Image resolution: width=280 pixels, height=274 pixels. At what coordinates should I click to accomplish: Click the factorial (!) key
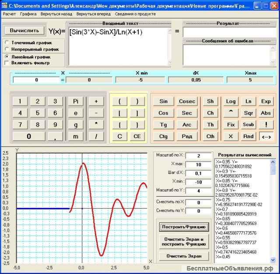coord(266,125)
